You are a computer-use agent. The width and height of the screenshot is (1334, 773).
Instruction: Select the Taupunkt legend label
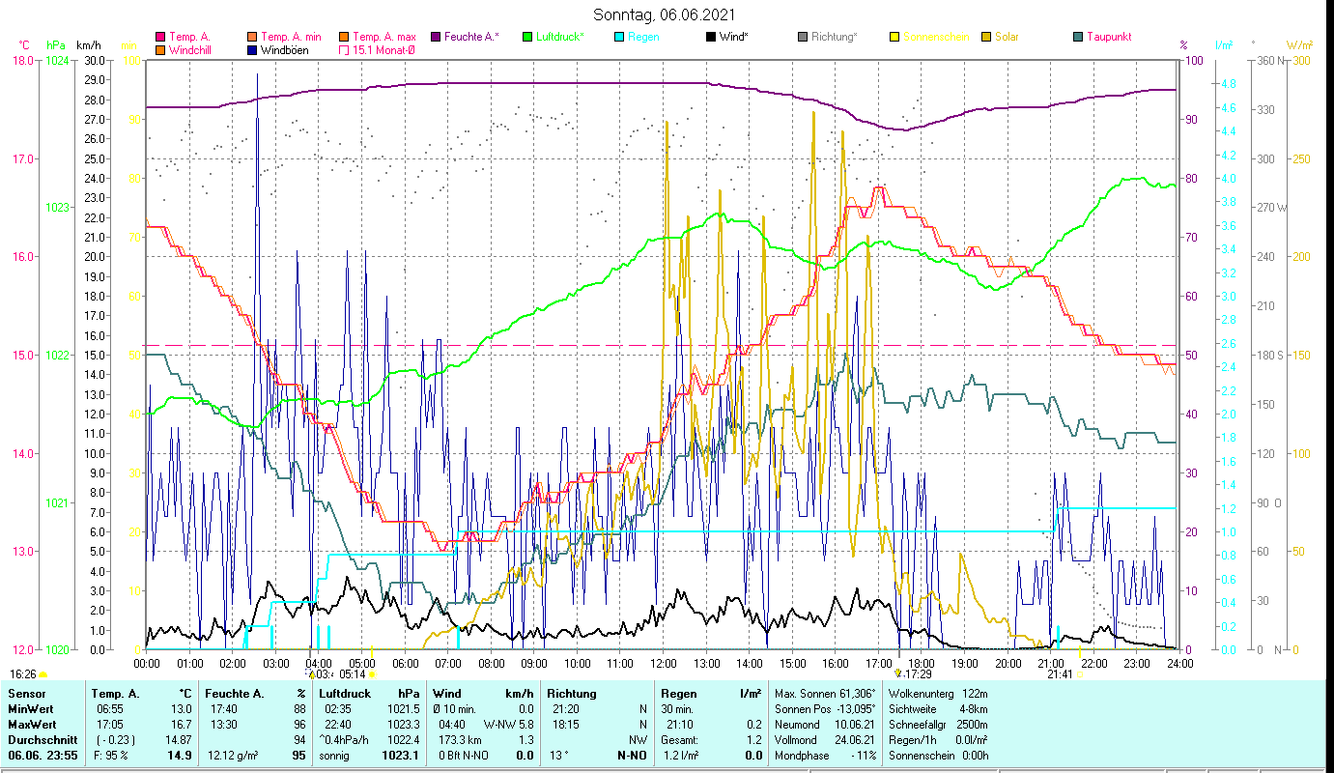tap(1108, 37)
